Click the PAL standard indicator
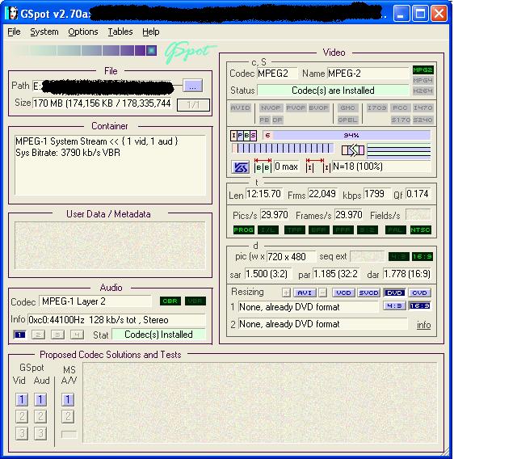 [x=396, y=229]
